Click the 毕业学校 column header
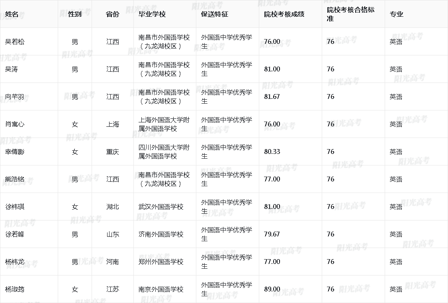This screenshot has height=303, width=448. (152, 14)
